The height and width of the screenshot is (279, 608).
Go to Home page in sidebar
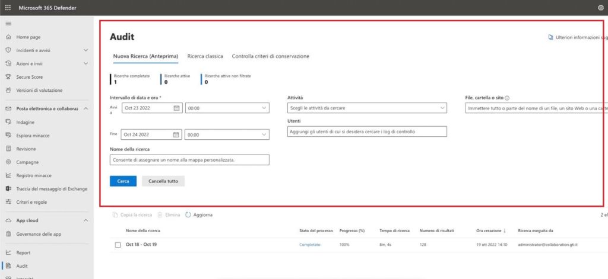pos(28,37)
